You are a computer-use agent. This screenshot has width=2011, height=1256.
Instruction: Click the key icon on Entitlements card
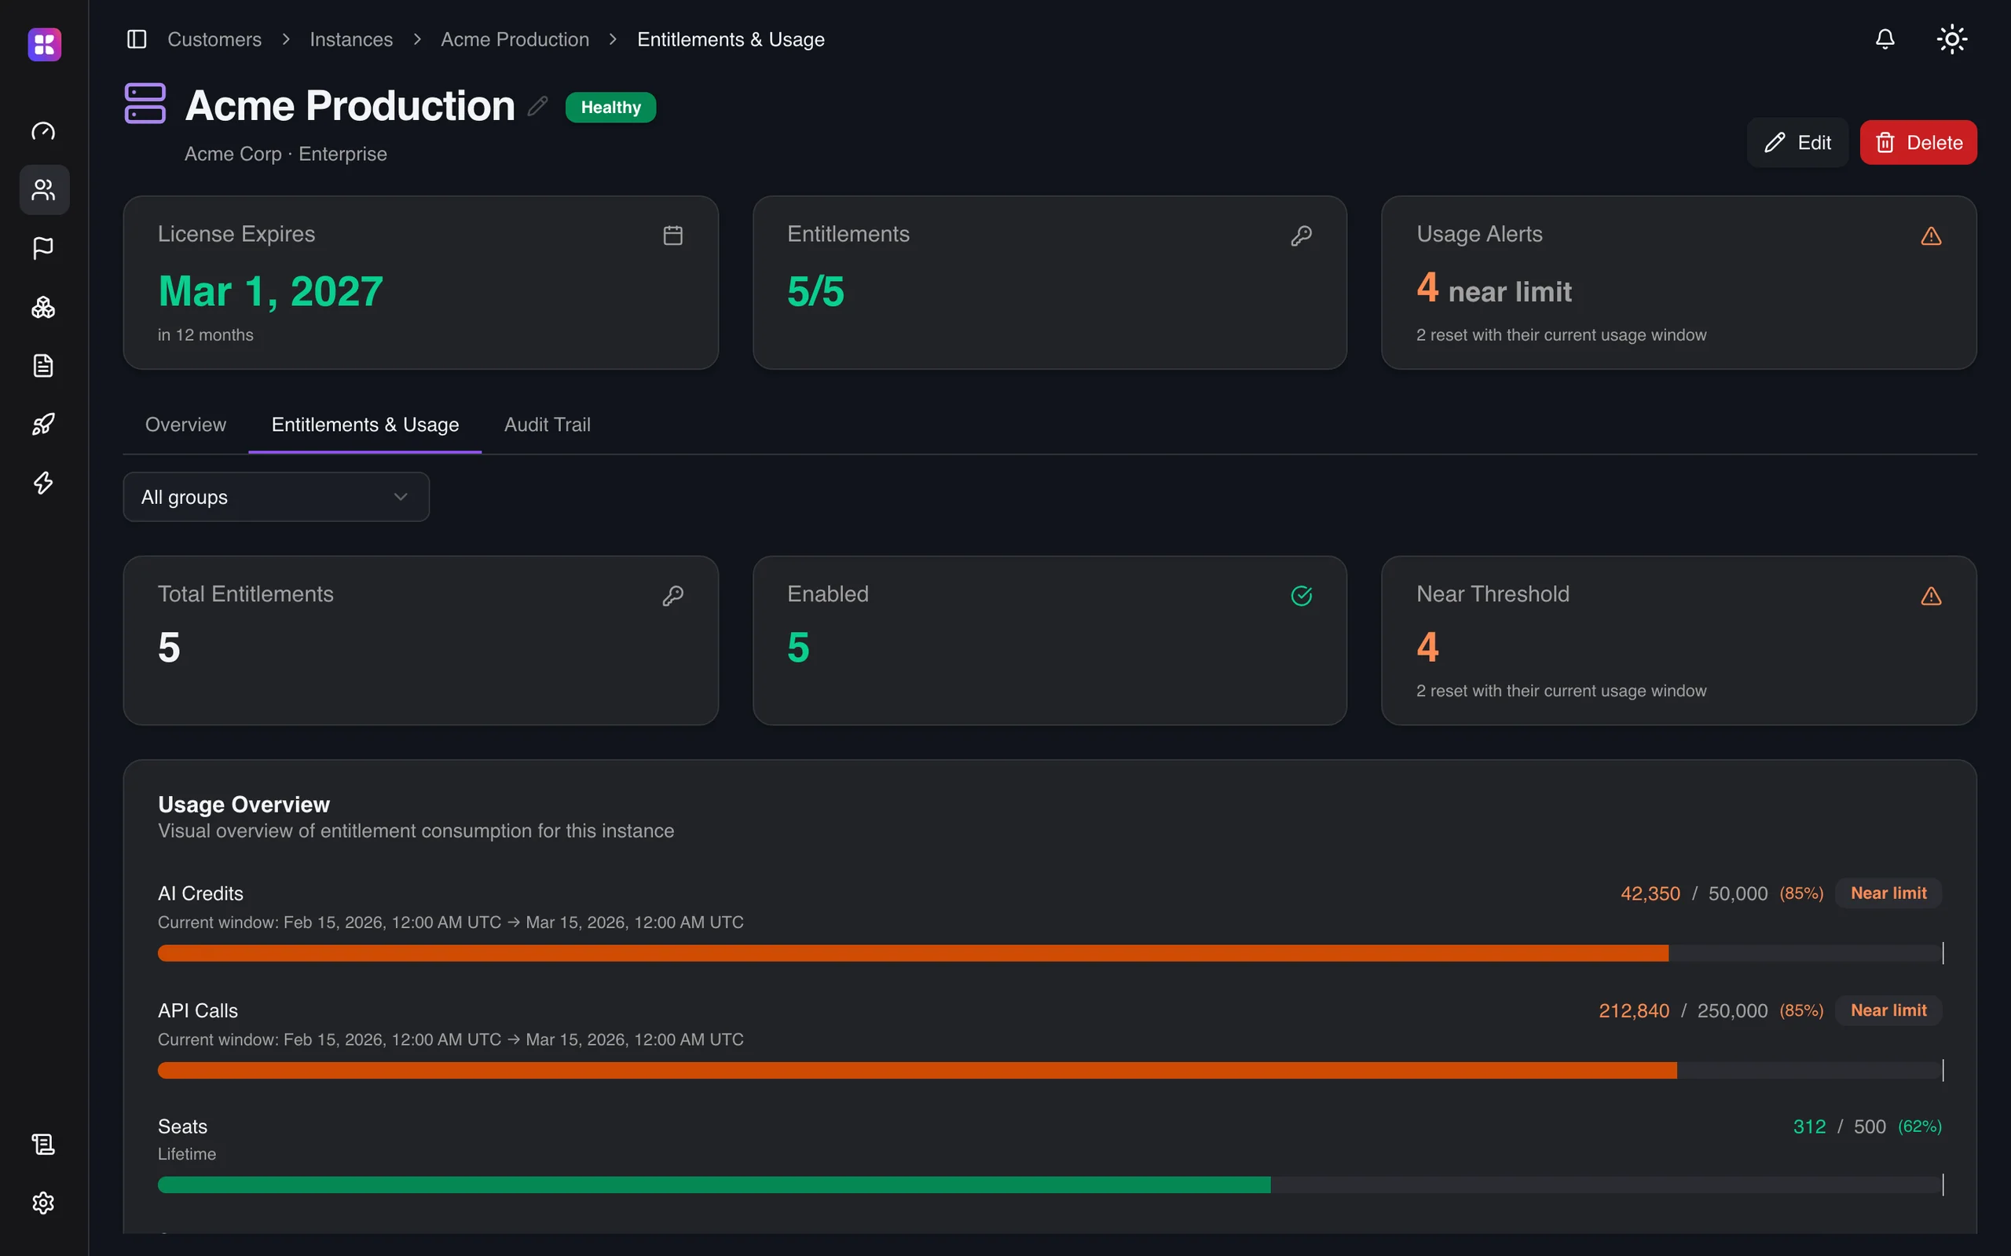(1302, 235)
